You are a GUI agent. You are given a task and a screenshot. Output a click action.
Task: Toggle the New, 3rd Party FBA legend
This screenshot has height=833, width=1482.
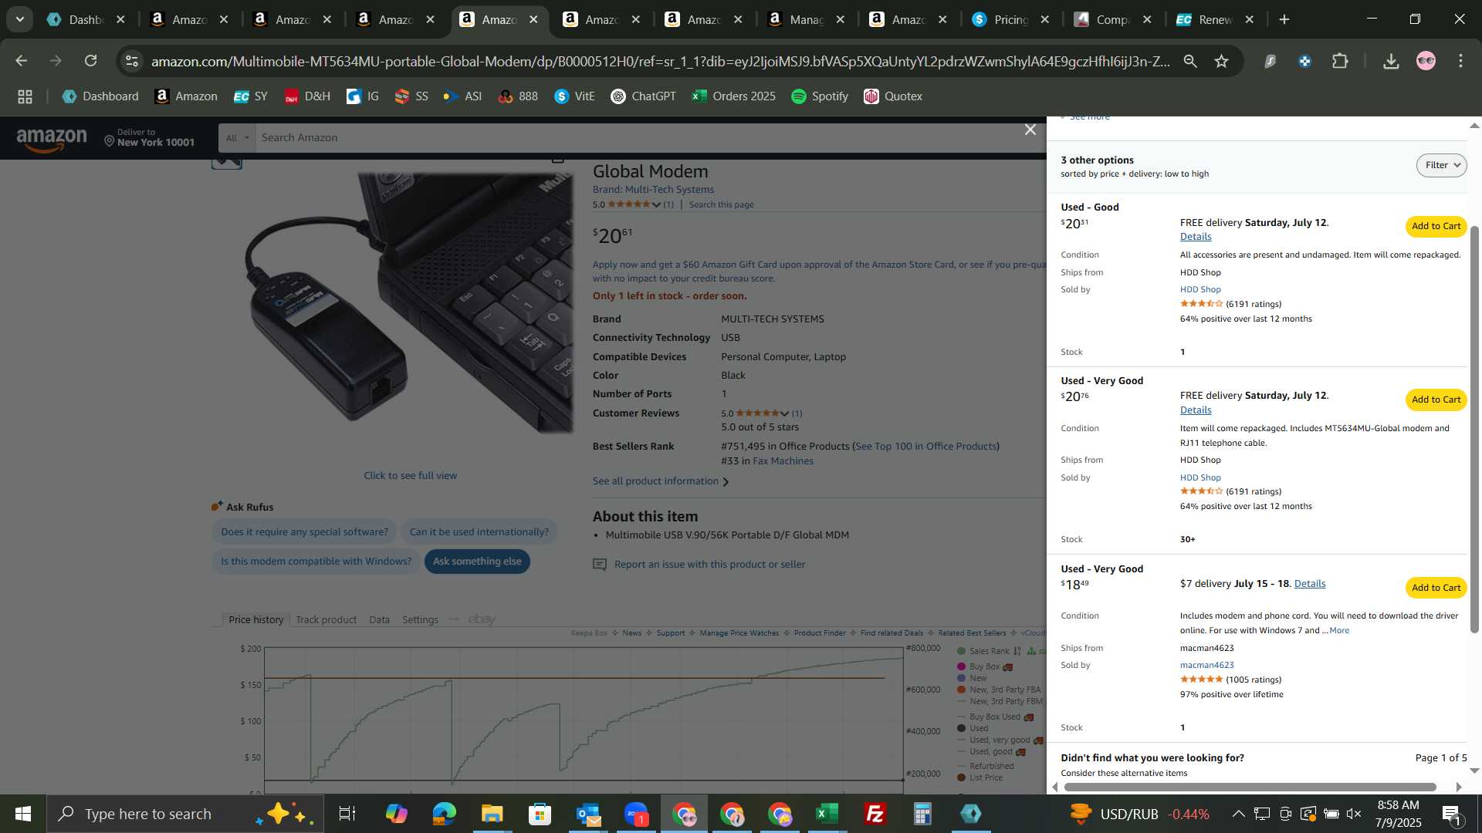coord(999,690)
